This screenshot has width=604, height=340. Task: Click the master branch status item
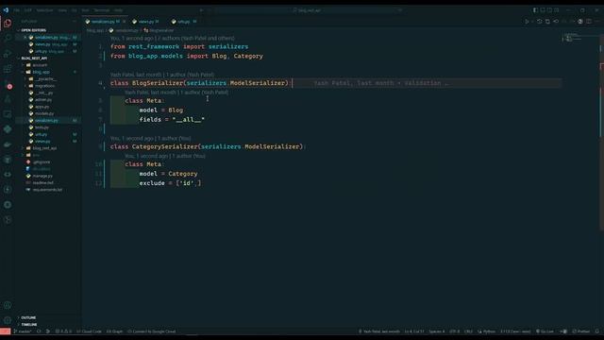click(x=23, y=331)
